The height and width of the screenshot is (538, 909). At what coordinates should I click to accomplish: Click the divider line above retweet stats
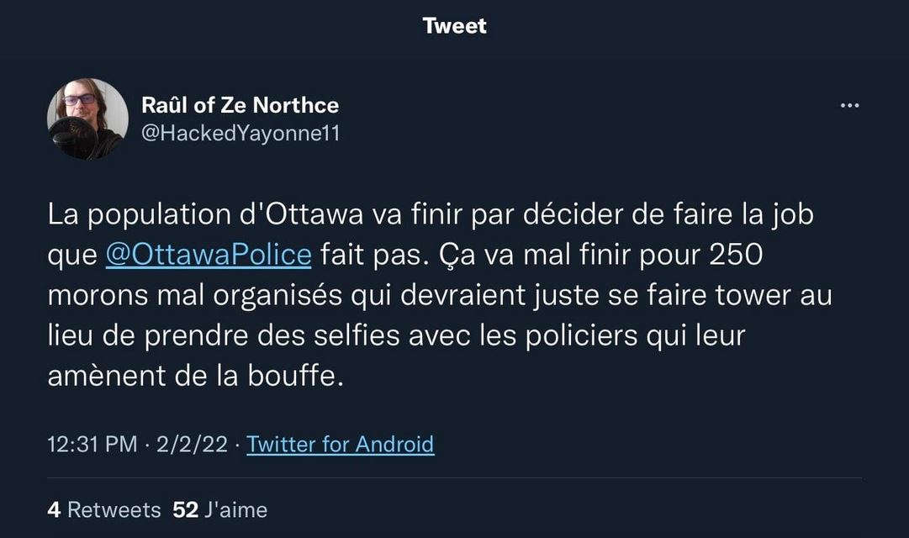[x=454, y=479]
